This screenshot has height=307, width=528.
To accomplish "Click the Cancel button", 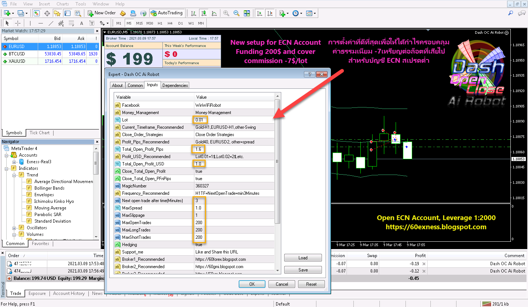I will point(282,284).
